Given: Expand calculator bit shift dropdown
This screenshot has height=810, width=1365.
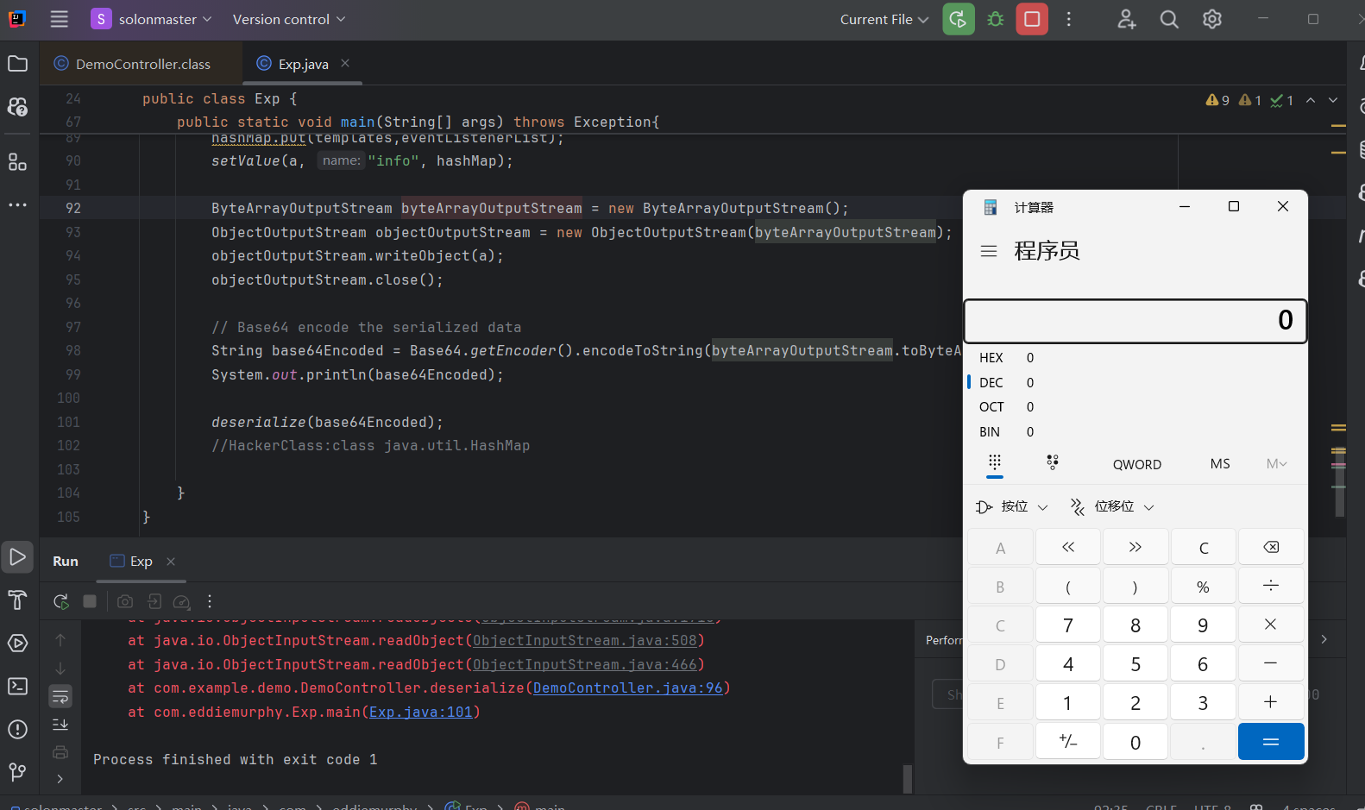Looking at the screenshot, I should 1112,507.
